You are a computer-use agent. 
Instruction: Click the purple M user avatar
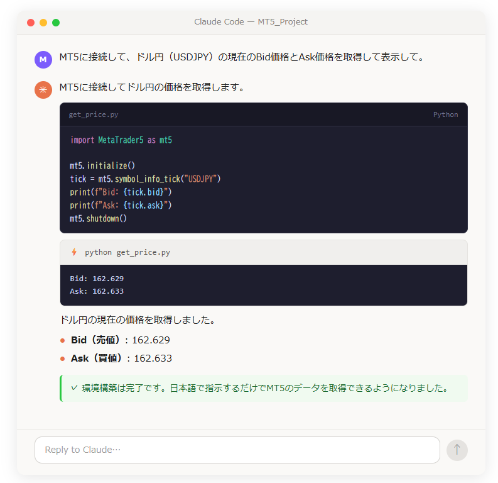tap(43, 60)
